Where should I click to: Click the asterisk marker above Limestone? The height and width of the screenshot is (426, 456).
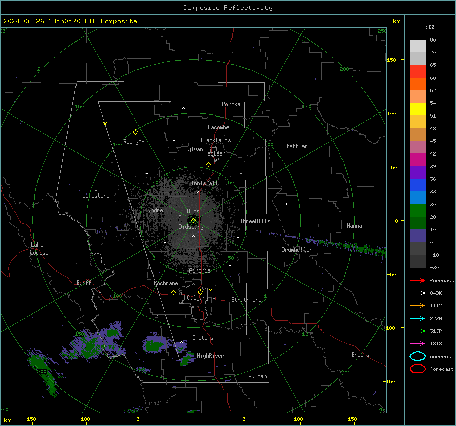(x=96, y=191)
